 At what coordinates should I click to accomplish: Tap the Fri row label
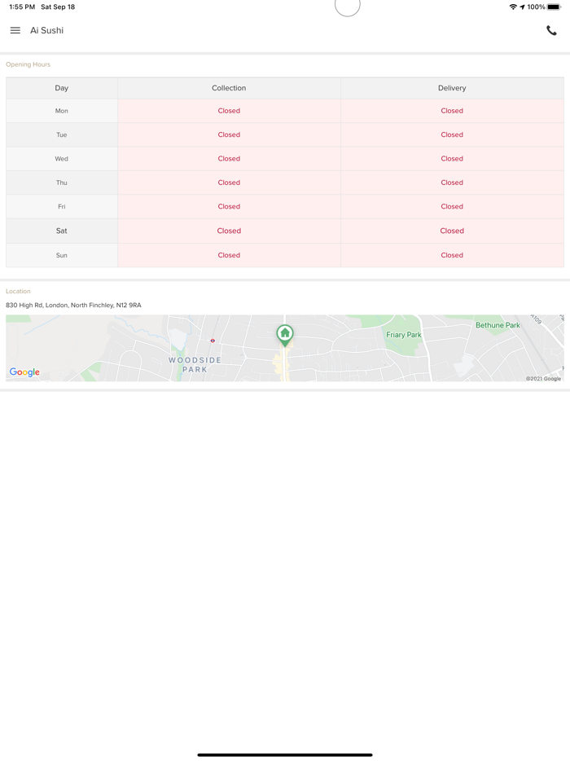coord(62,206)
